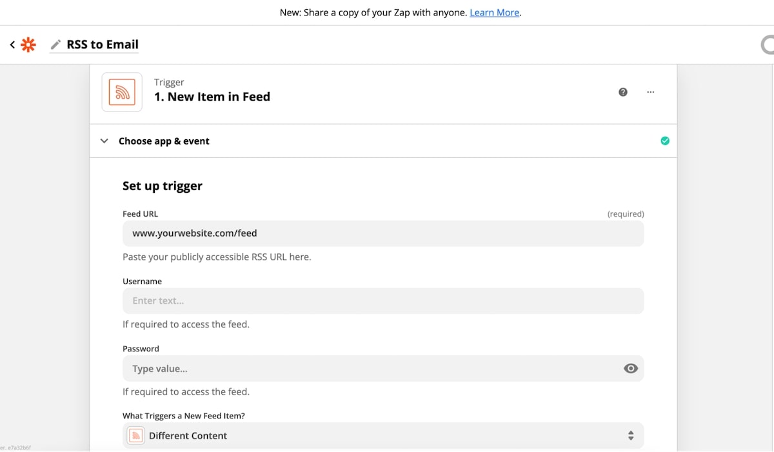The width and height of the screenshot is (774, 452).
Task: Click the green checkmark status icon
Action: [665, 141]
